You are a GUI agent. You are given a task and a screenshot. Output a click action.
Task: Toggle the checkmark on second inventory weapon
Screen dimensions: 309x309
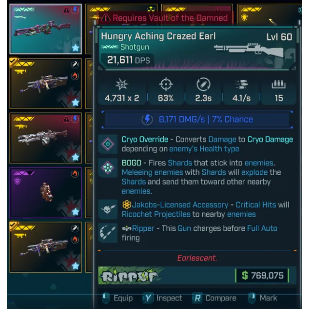pos(13,61)
